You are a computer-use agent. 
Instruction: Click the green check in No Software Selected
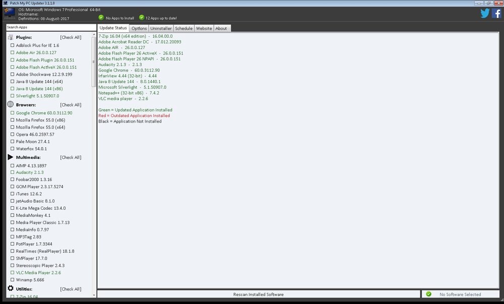click(x=428, y=294)
